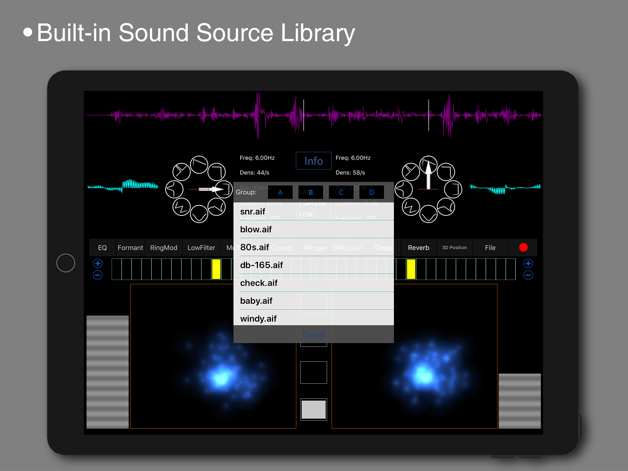628x471 pixels.
Task: Open the Reverb effect tab
Action: [418, 247]
